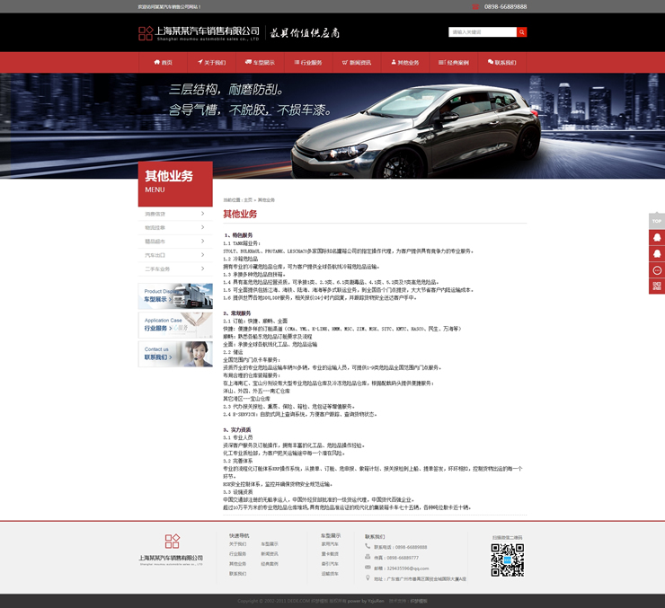Open the 首页 navigation item
The height and width of the screenshot is (608, 665).
[163, 63]
